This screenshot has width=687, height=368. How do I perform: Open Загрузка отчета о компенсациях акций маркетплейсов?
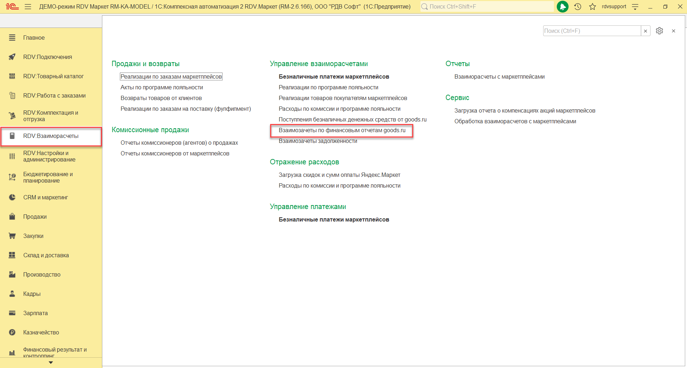click(x=525, y=110)
